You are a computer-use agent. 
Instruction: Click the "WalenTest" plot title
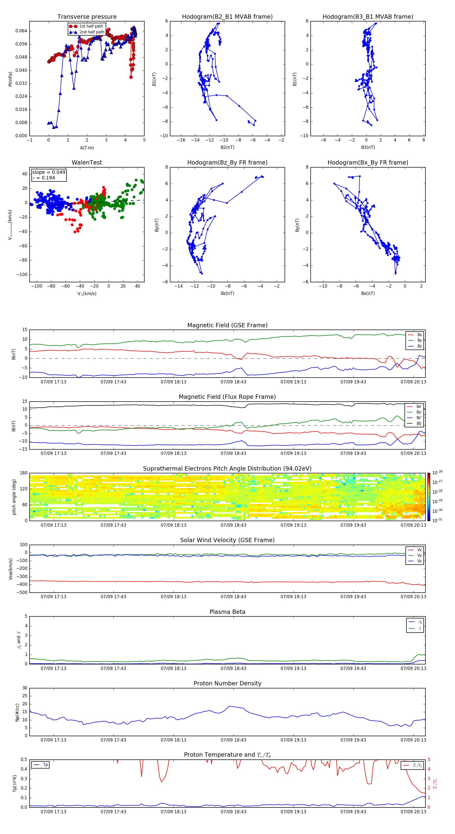tap(87, 163)
